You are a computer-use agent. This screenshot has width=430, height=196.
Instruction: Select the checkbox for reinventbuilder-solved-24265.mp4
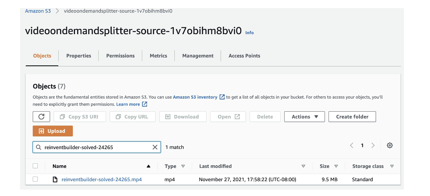(35, 179)
